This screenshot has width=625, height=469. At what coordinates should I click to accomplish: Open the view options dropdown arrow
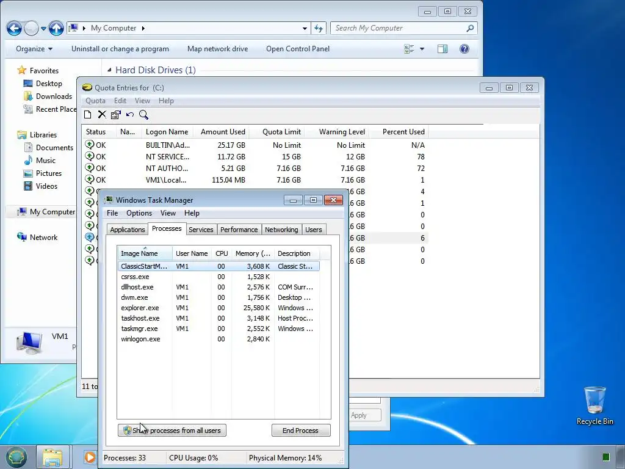click(x=422, y=49)
